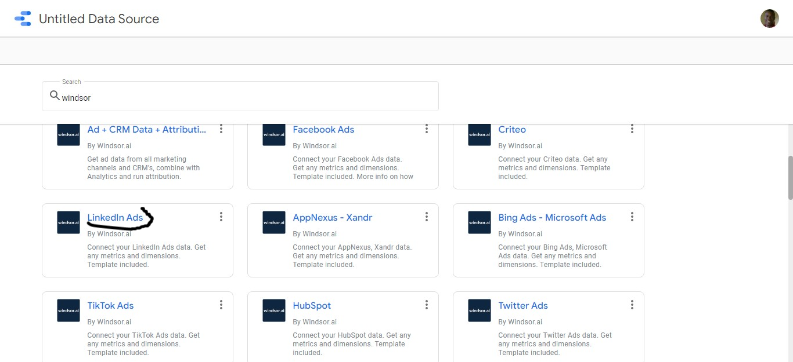
Task: Click the Windsor.ai logo on HubSpot card
Action: pos(274,310)
